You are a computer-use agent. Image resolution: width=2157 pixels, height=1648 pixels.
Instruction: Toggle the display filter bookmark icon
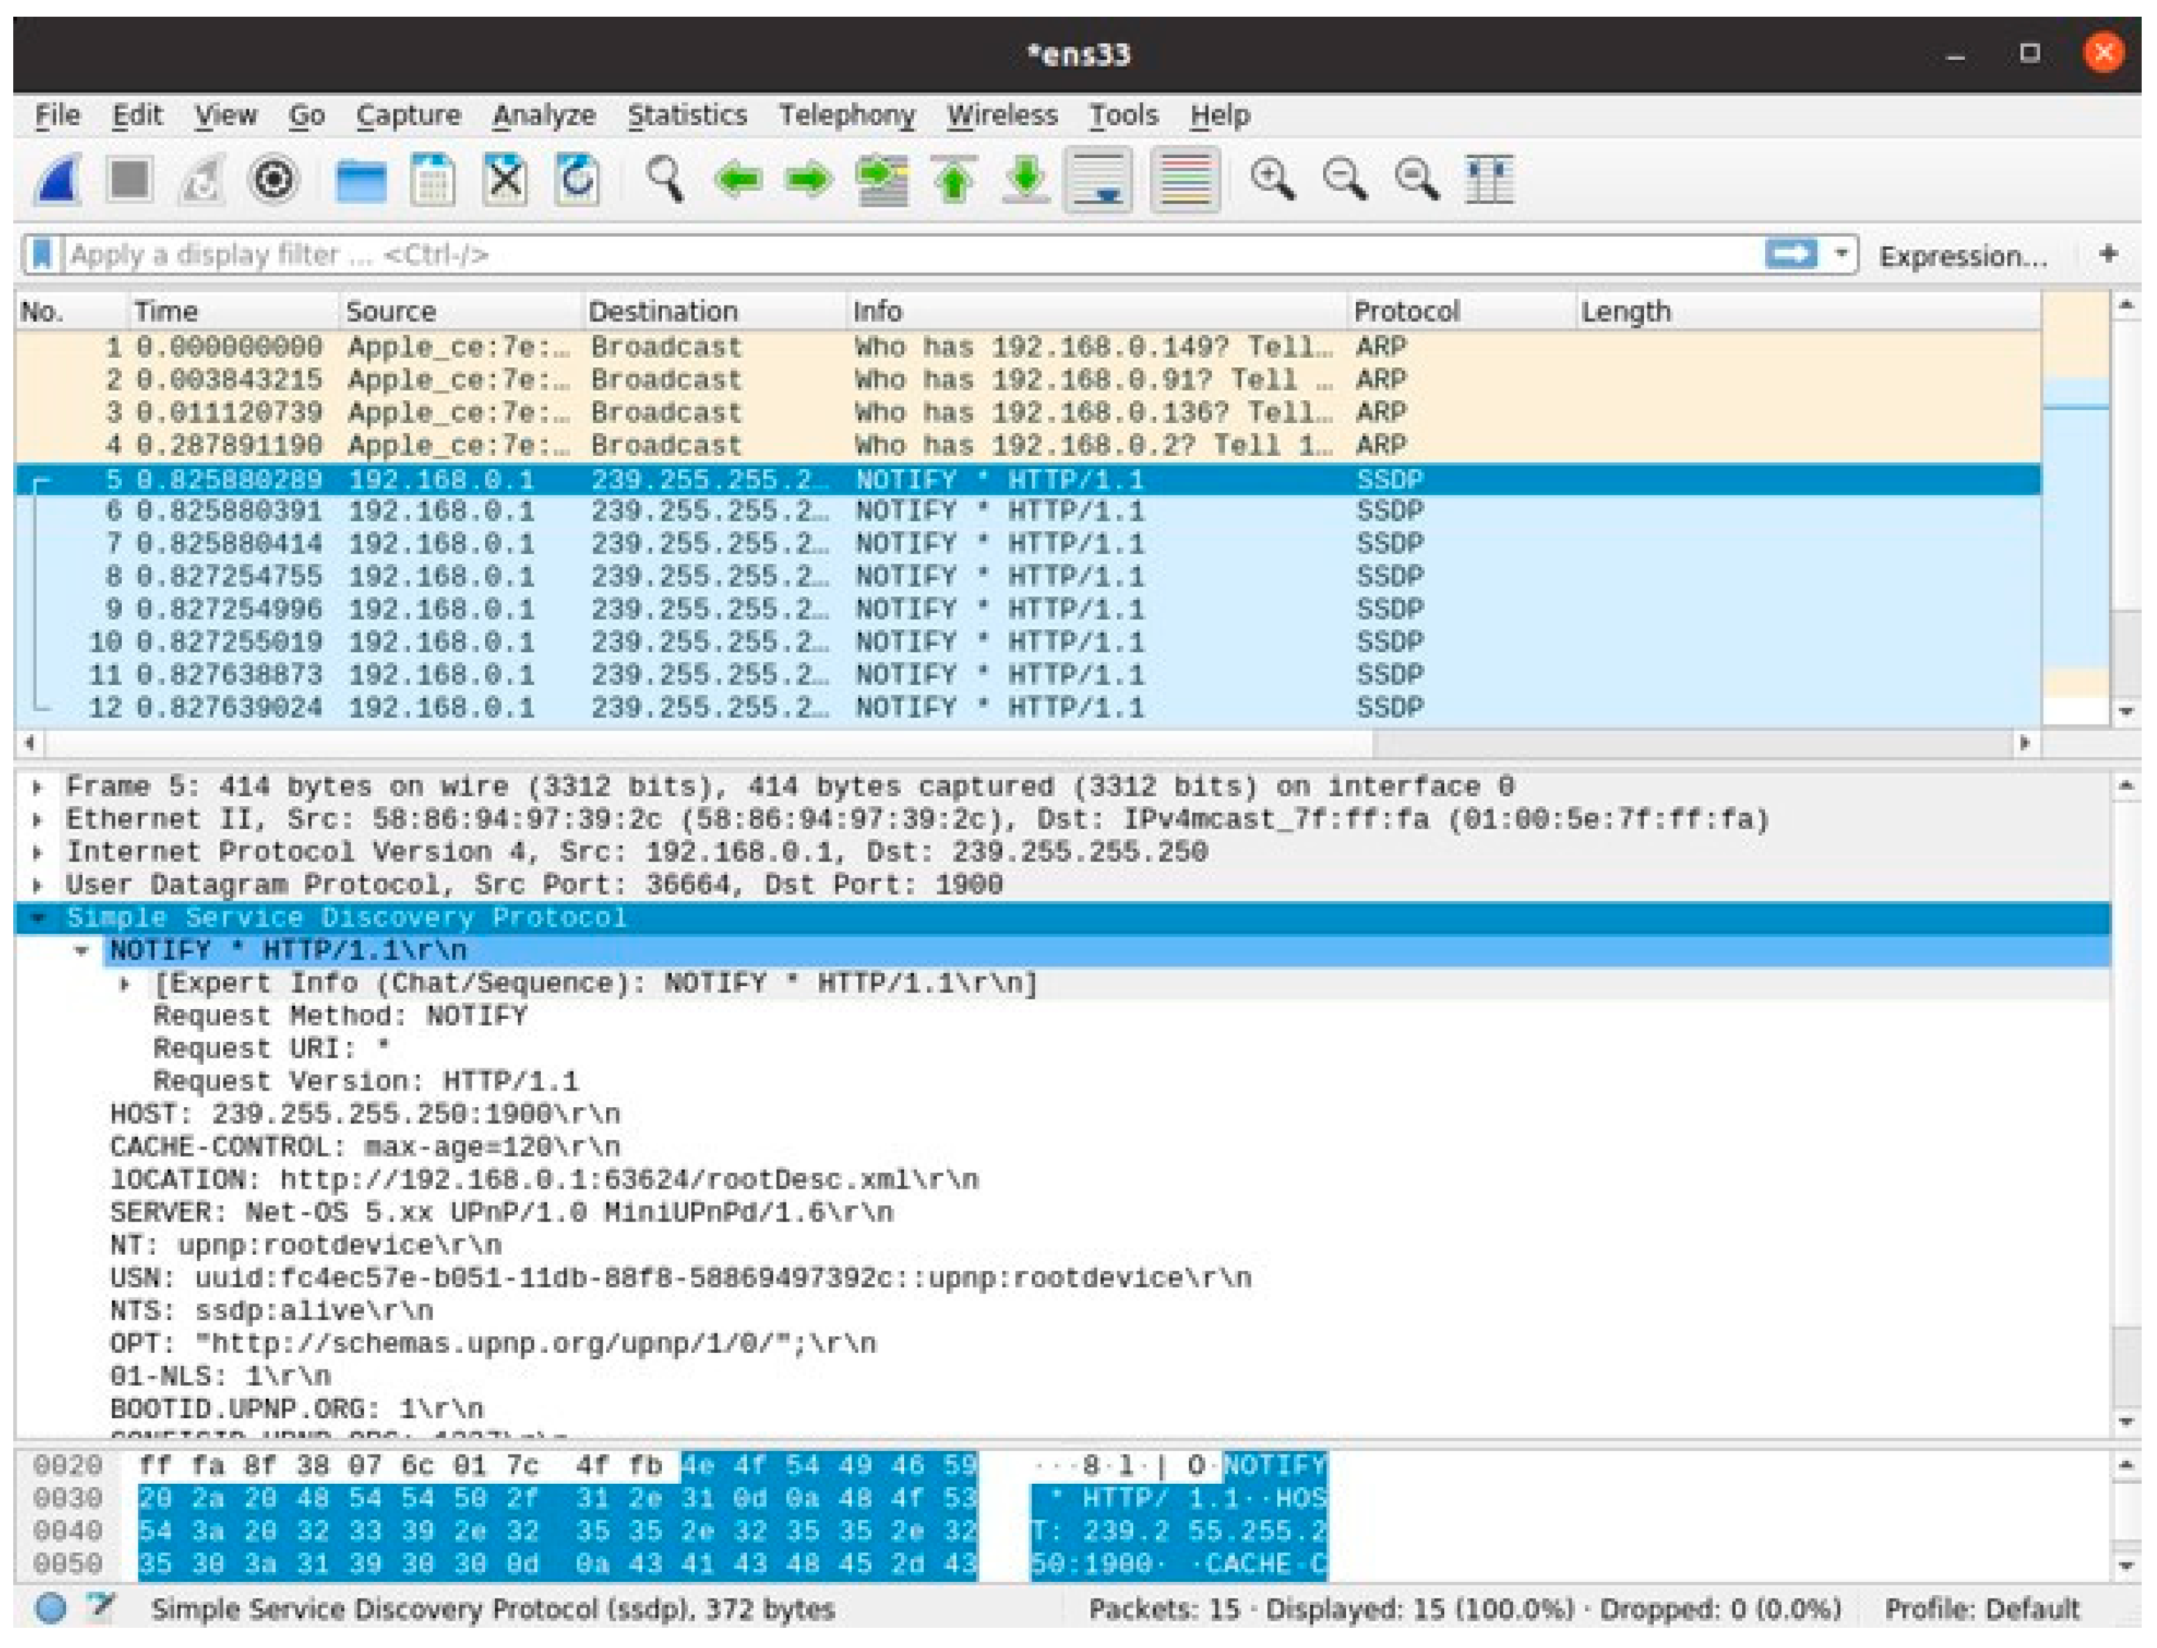[41, 255]
